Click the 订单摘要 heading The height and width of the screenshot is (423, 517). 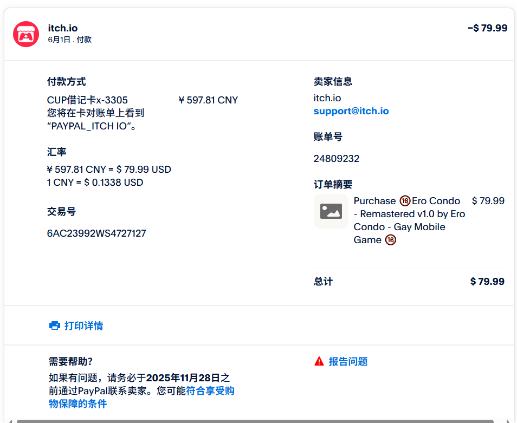[333, 184]
